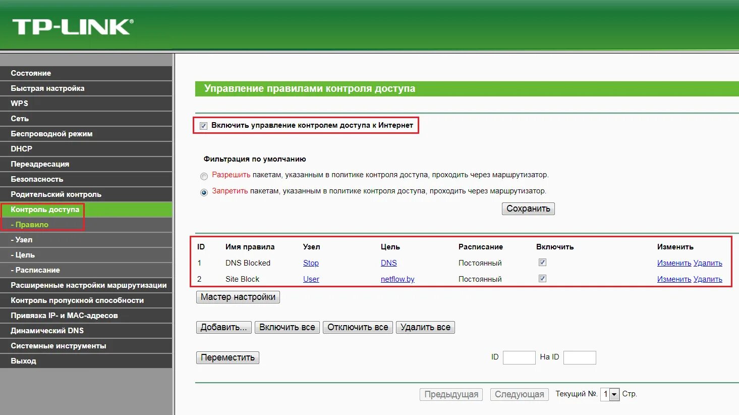Select the Запретить default filtering radio button
Screen dimensions: 739x415
pos(204,192)
